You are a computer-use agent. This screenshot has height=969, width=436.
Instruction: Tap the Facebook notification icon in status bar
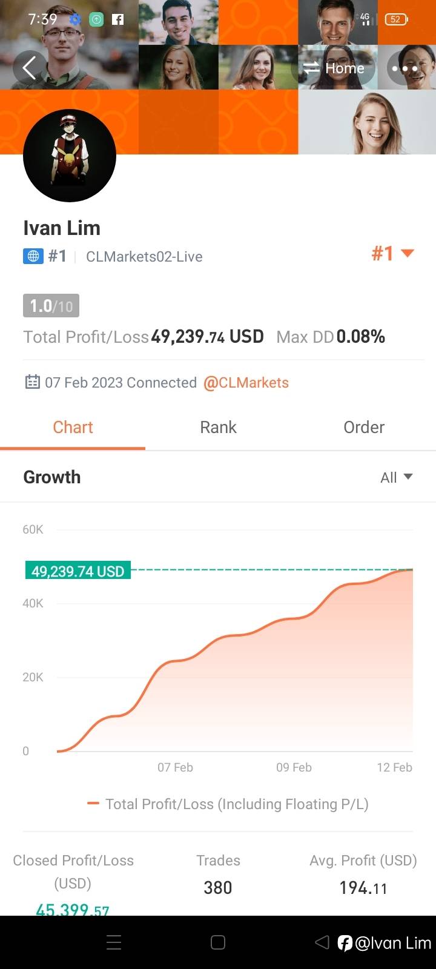(x=118, y=19)
